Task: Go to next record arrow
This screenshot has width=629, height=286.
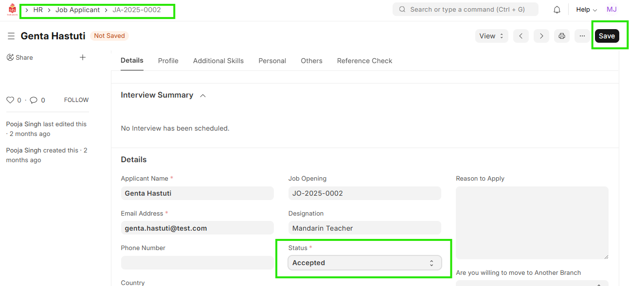Action: coord(541,36)
